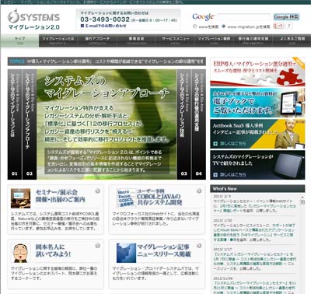Image resolution: width=311 pixels, height=294 pixels.
Task: Open the E-mail inquiry link icon
Action: pyautogui.click(x=82, y=26)
